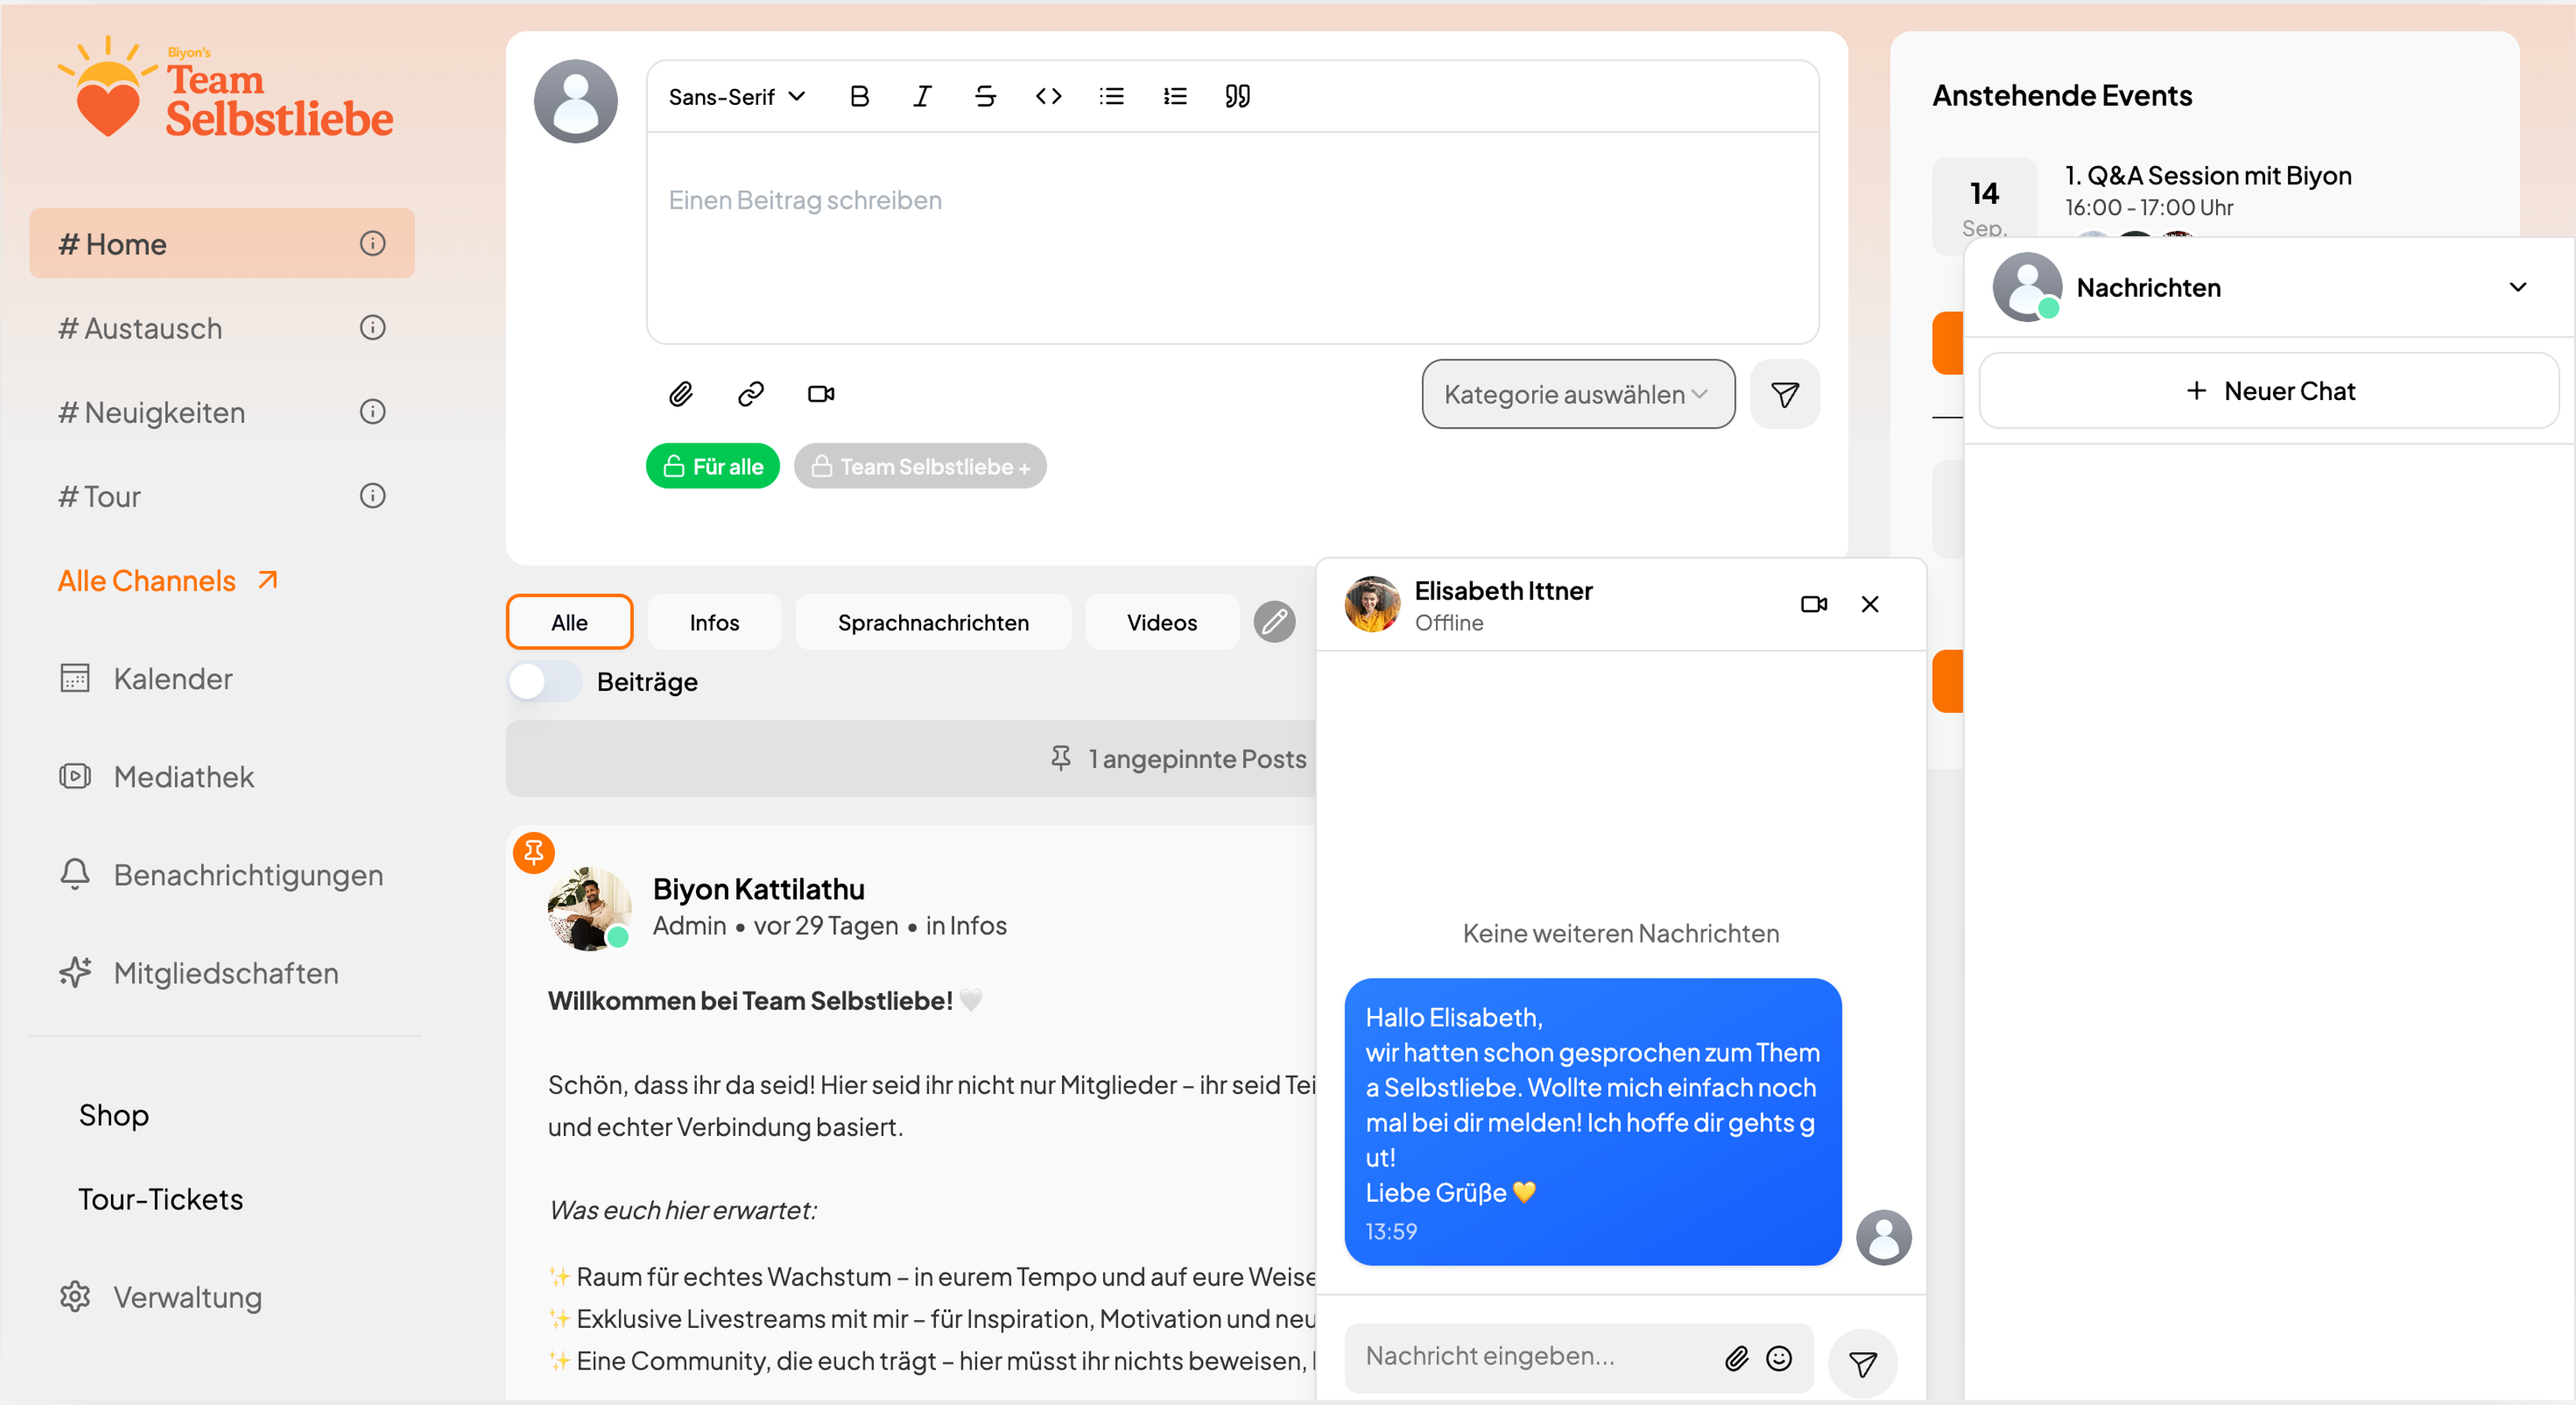
Task: Open emoji picker in chat input
Action: (x=1778, y=1358)
